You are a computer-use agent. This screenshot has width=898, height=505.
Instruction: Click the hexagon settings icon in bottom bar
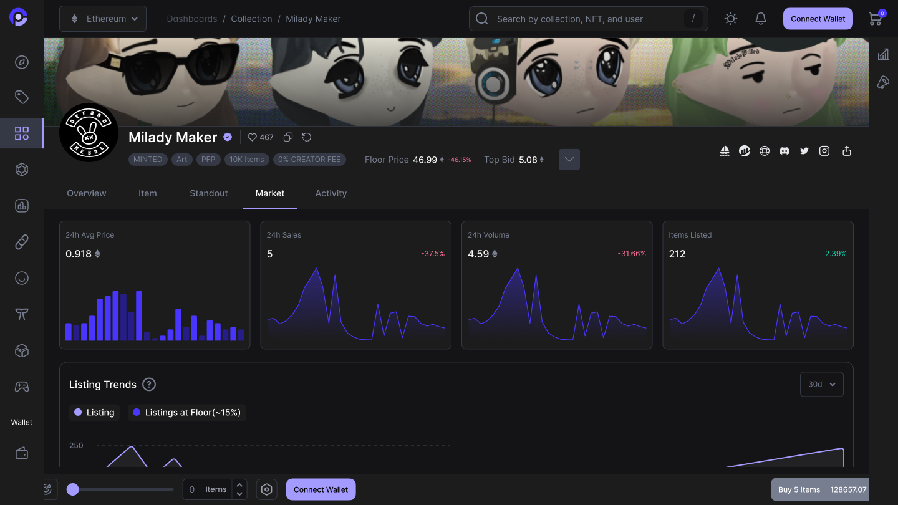267,489
